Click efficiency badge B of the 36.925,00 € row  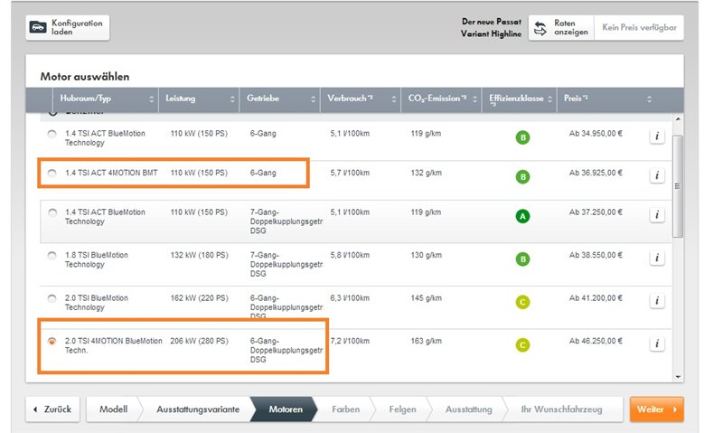(x=522, y=176)
